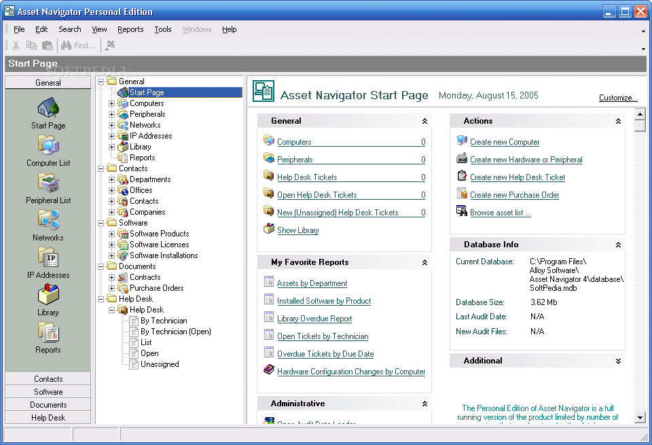
Task: Expand the Additional section
Action: (x=618, y=361)
